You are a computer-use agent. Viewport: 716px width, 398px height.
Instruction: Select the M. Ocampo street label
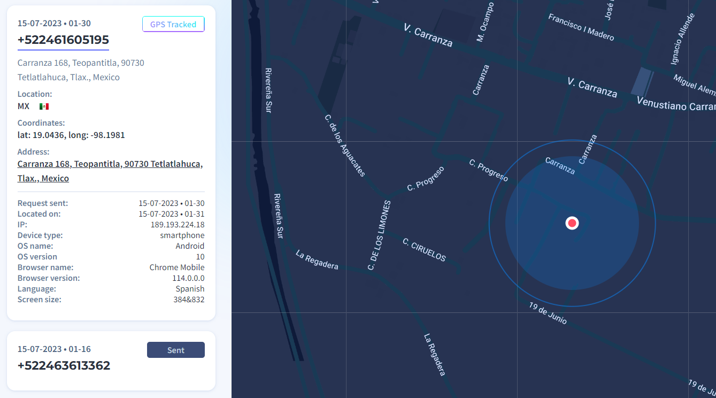pyautogui.click(x=485, y=22)
